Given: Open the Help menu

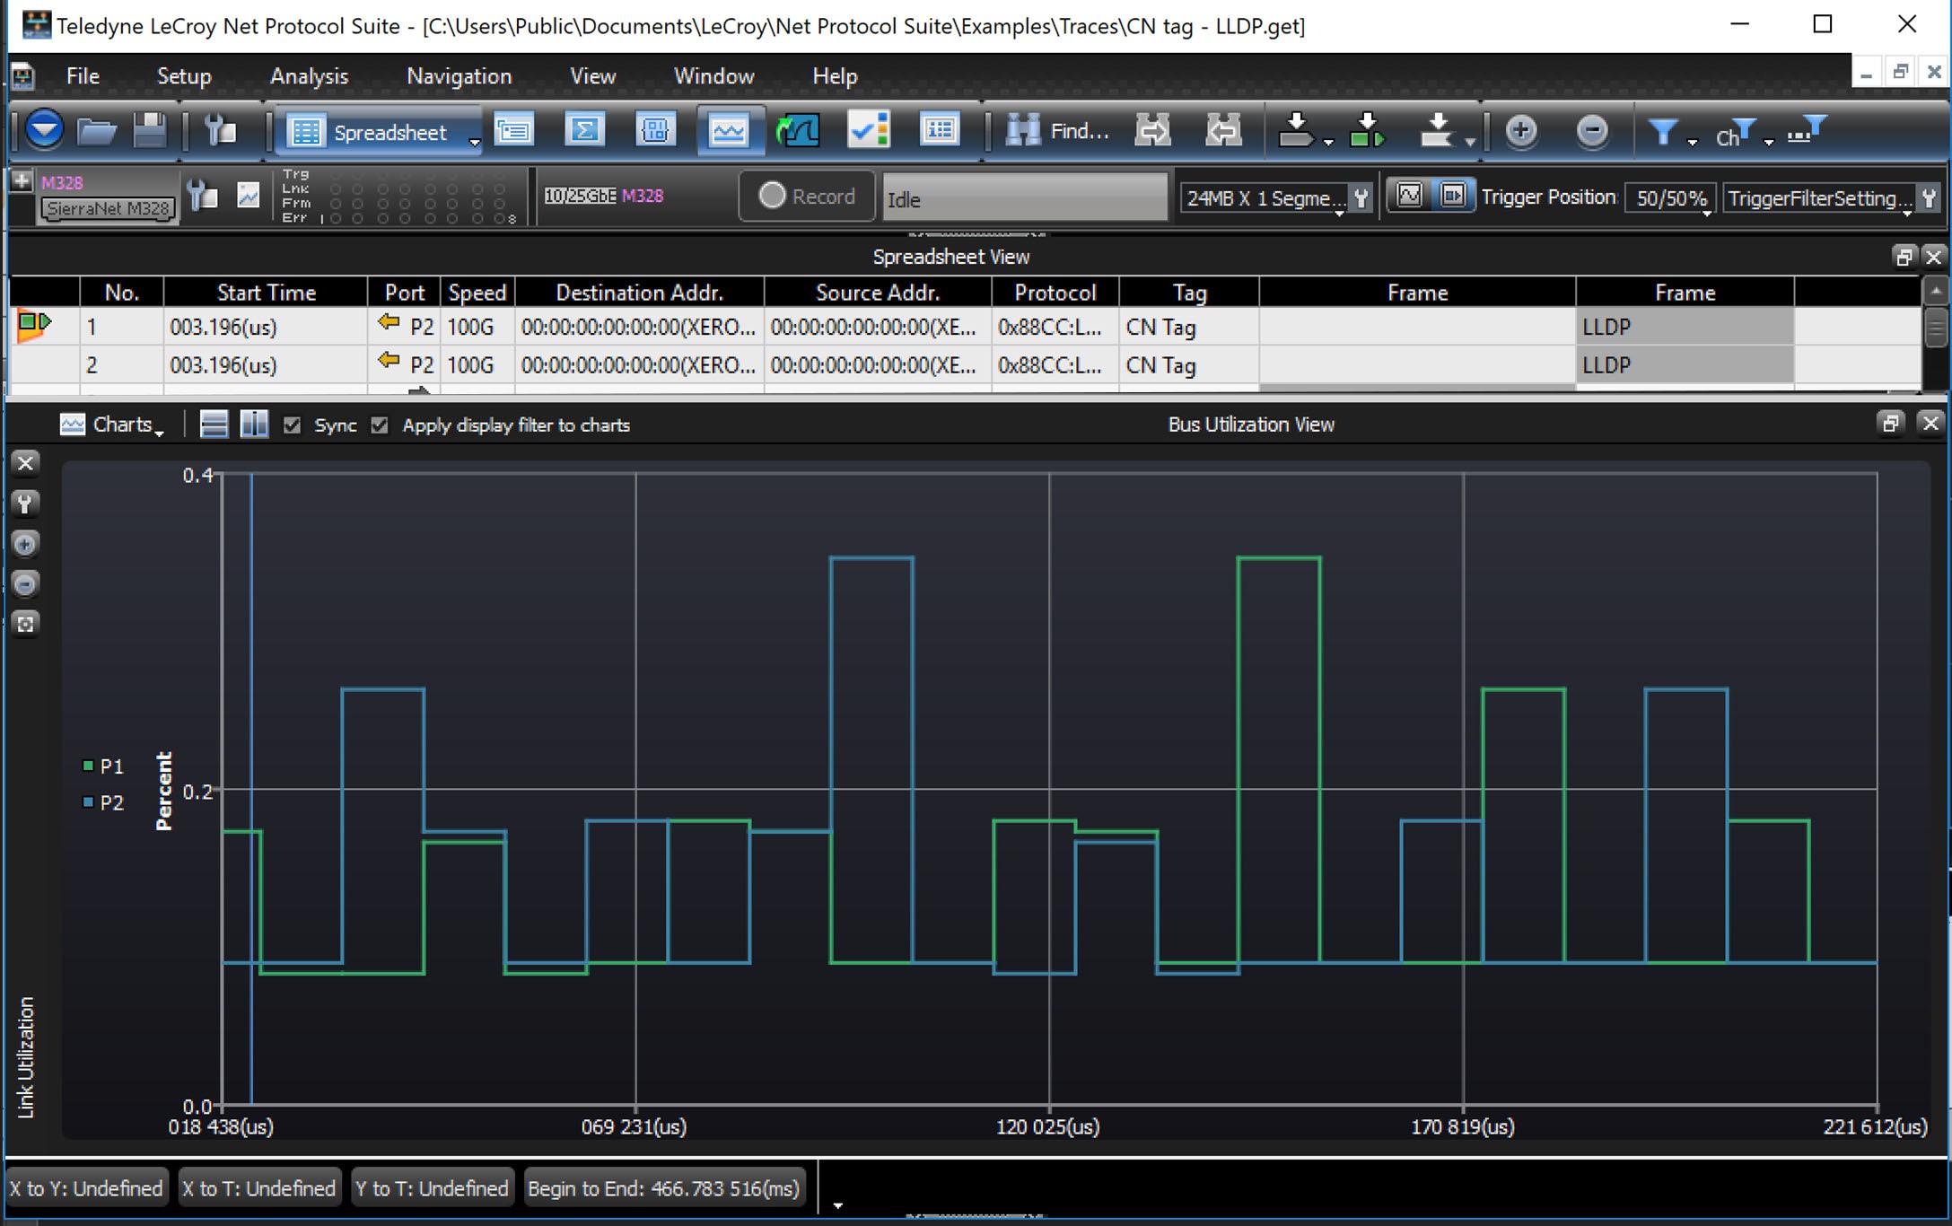Looking at the screenshot, I should (x=835, y=76).
